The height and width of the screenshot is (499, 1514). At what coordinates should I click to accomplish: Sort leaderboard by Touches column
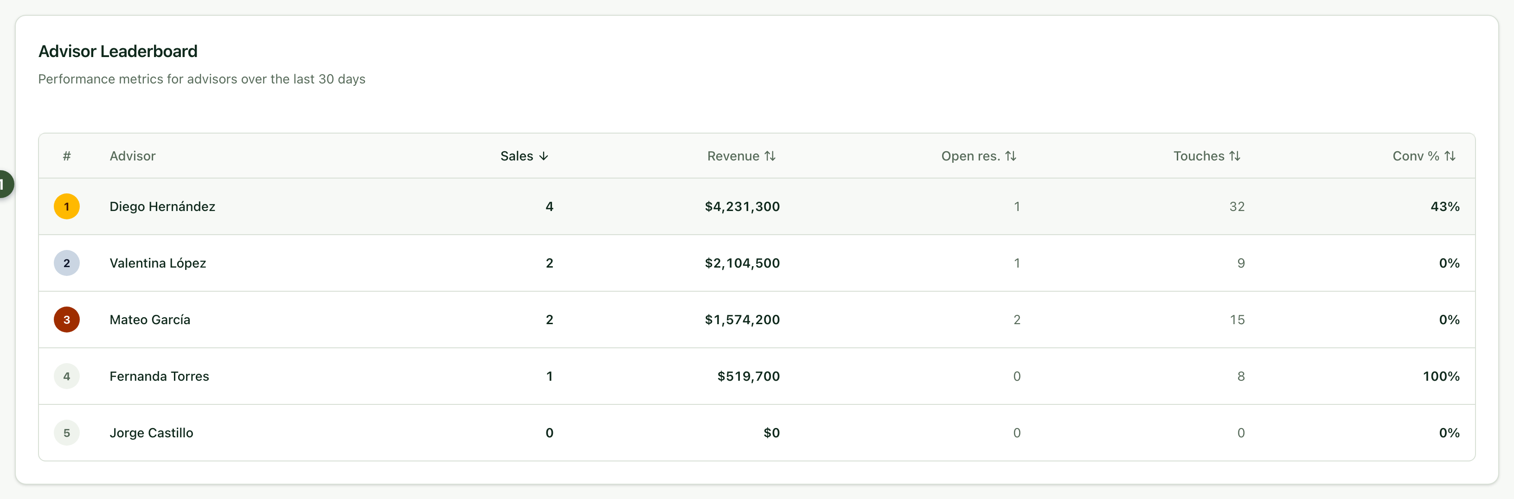point(1206,156)
